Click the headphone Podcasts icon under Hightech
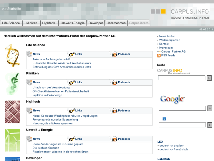This screenshot has width=214, height=161. (115, 110)
